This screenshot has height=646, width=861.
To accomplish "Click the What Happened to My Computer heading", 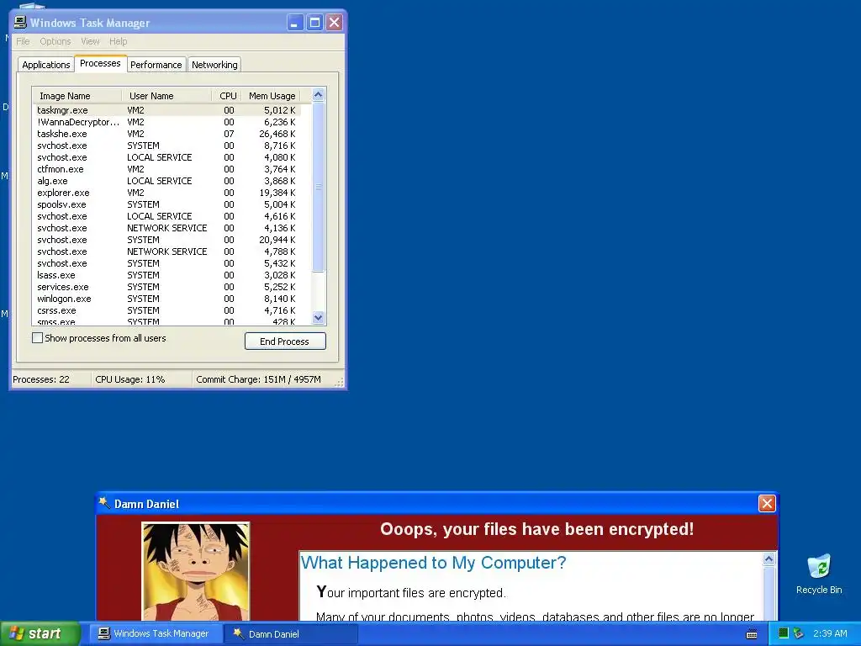I will coord(433,563).
